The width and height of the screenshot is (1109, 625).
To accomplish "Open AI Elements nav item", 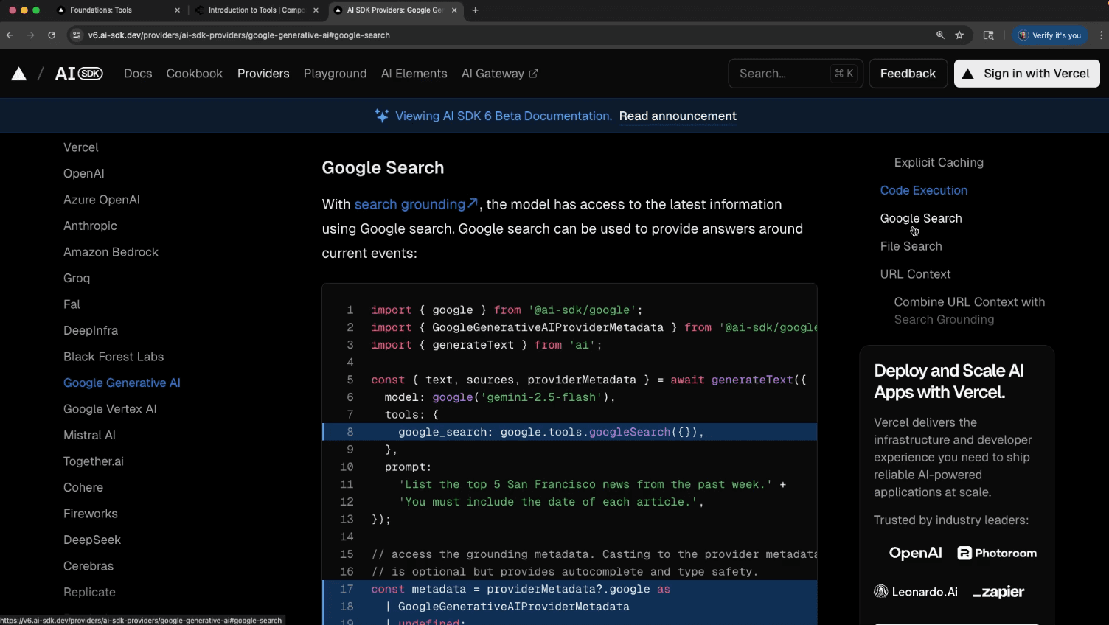I will 414,74.
